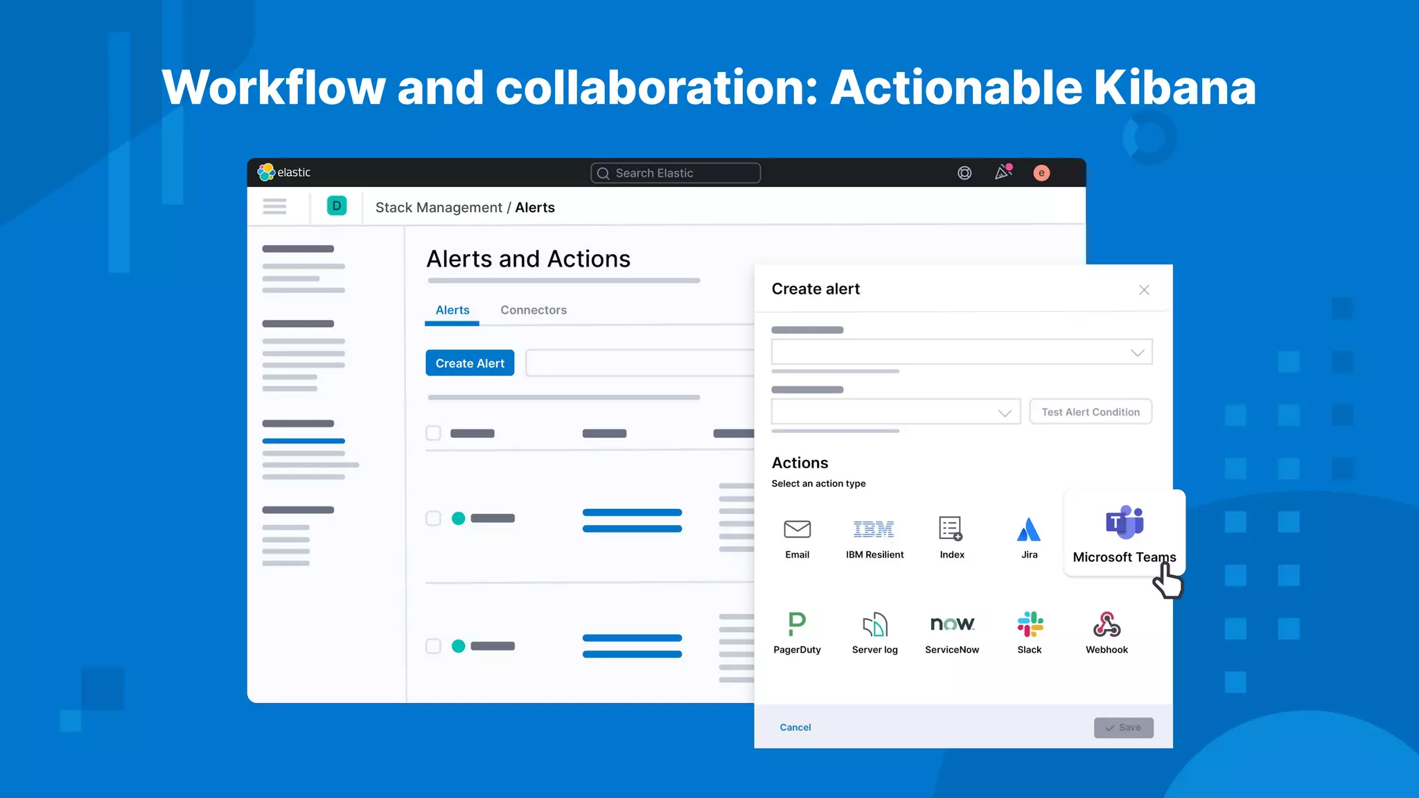
Task: Click the Alerts breadcrumb
Action: tap(535, 208)
